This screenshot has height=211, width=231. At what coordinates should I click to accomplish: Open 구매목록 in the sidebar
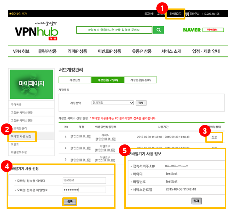point(16,105)
